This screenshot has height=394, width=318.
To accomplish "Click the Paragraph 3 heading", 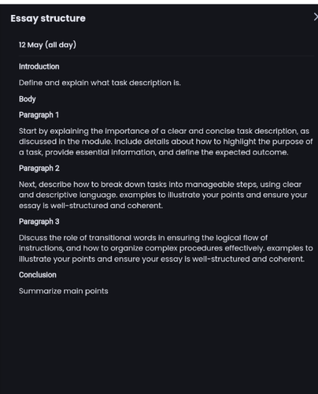I will click(x=39, y=221).
